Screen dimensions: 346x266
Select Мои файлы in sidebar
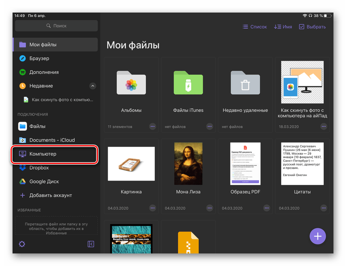pyautogui.click(x=56, y=45)
